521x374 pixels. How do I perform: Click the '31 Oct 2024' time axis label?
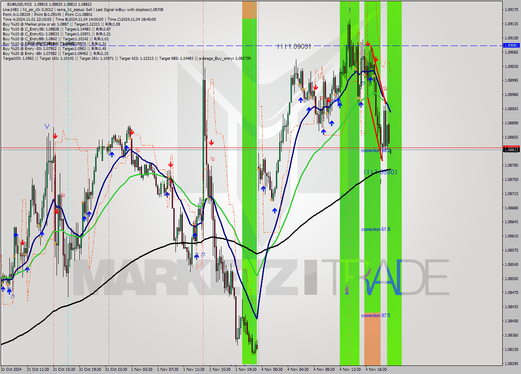pyautogui.click(x=11, y=370)
